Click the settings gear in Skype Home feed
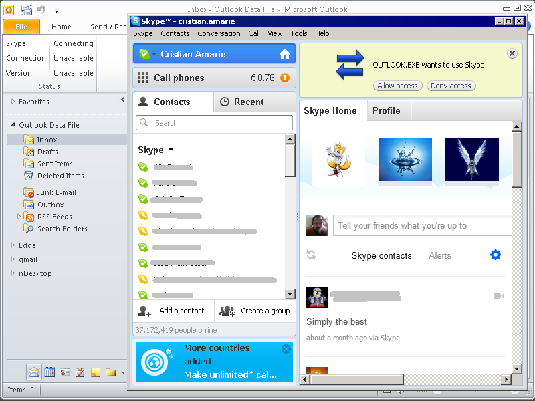Screen dimensions: 535x401 pyautogui.click(x=495, y=255)
